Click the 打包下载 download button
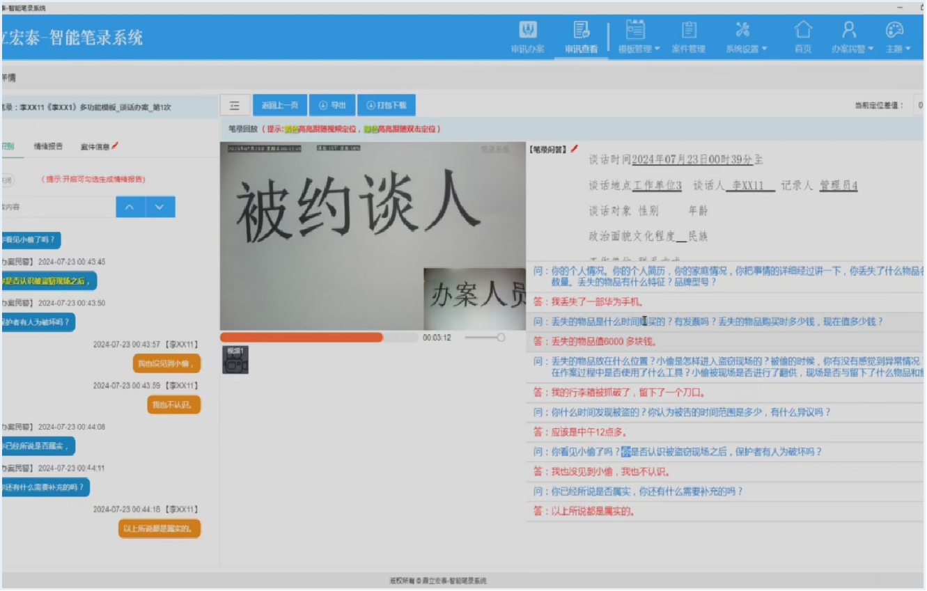Screen dimensions: 927x591 [387, 106]
